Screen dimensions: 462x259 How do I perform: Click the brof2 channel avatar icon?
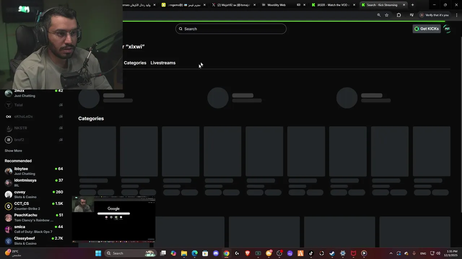(x=8, y=140)
